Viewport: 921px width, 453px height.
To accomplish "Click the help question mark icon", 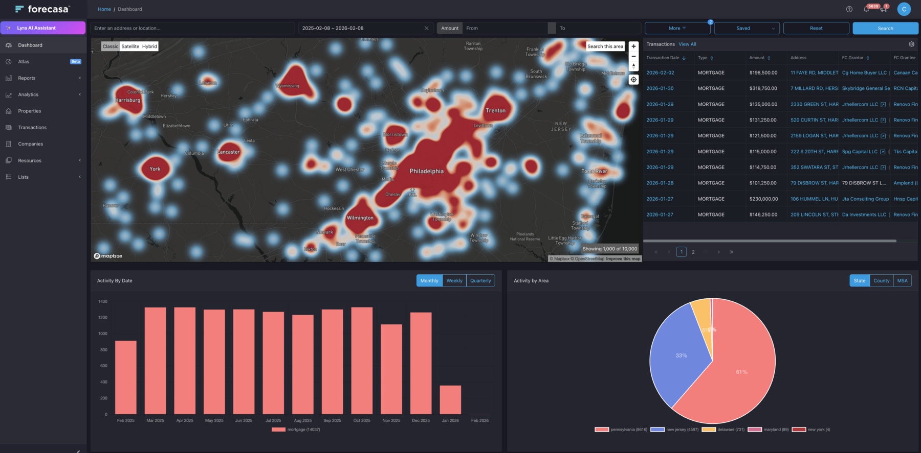I will [849, 9].
